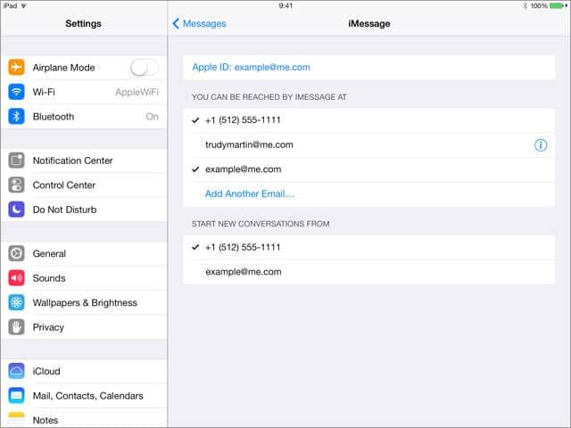Tap 'START NEW CONVERSATIONS FROM' header
The width and height of the screenshot is (571, 428).
coord(261,224)
